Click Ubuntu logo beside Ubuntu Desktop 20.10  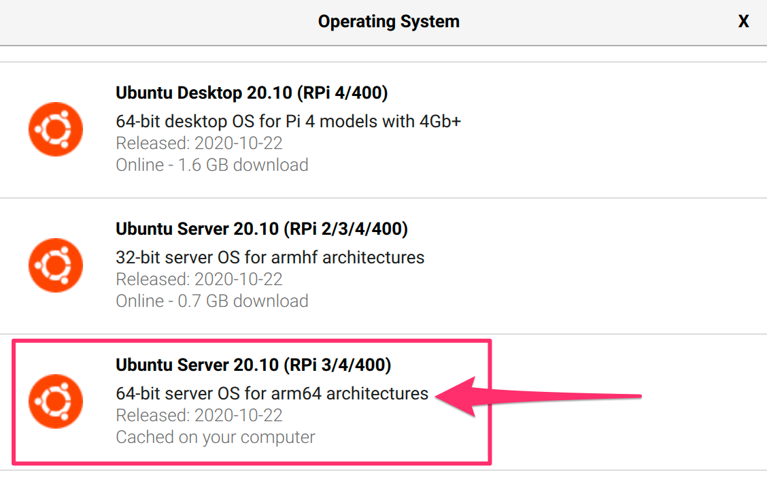(56, 129)
